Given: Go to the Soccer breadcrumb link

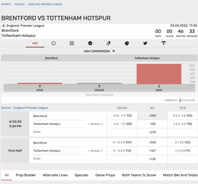Looking at the screenshot, I should tap(20, 4).
